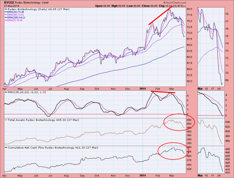Click the PMO signal value 1.35
234x178 pixels.
click(x=43, y=92)
